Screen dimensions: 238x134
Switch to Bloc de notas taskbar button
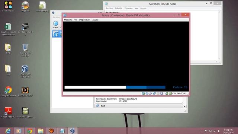tap(62, 131)
